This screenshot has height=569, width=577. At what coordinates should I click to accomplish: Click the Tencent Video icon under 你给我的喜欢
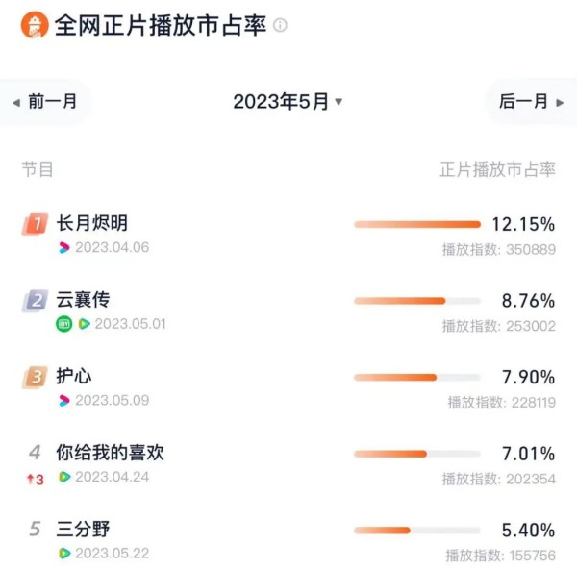[64, 477]
